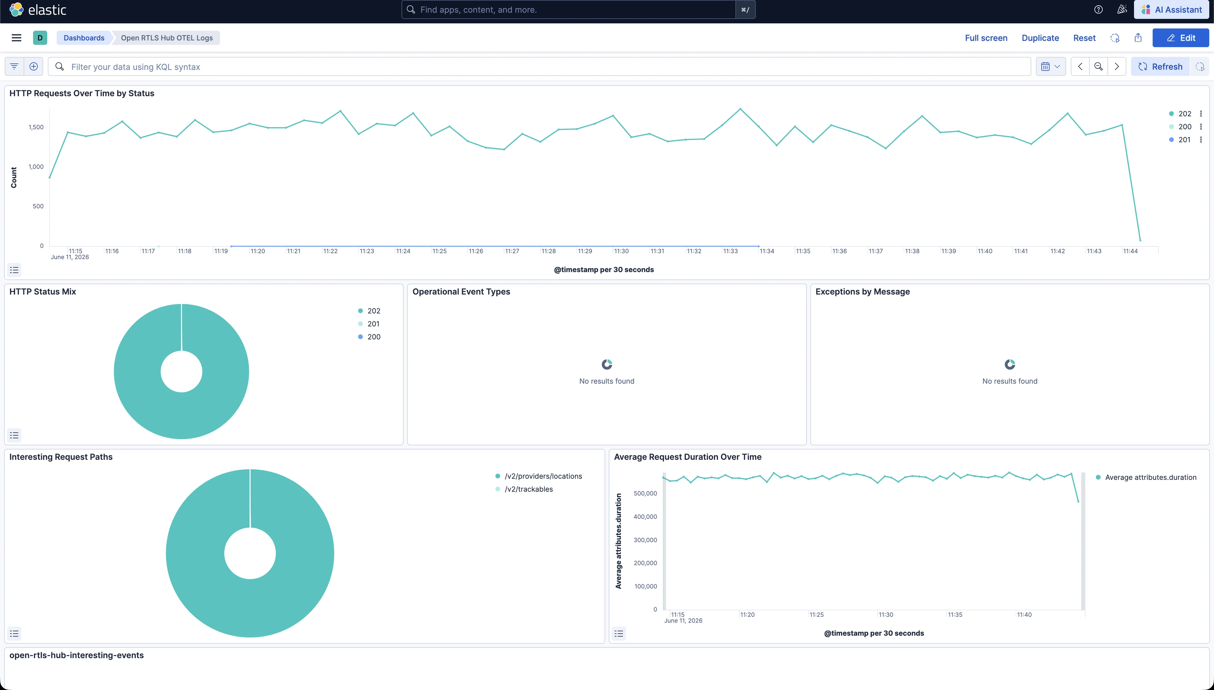Image resolution: width=1214 pixels, height=690 pixels.
Task: Click the 201 color dot in line chart legend
Action: pos(1171,139)
